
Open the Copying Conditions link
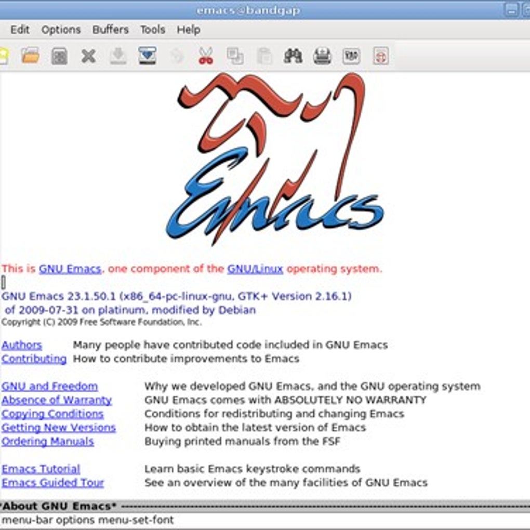click(x=52, y=414)
